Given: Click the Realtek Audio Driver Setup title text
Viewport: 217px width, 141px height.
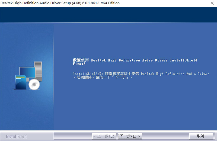Looking at the screenshot, I should (x=60, y=3).
